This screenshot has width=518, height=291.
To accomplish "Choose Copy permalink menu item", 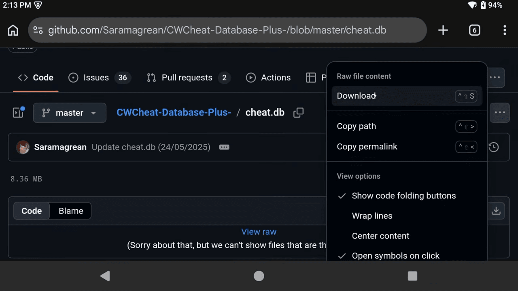I will tap(407, 147).
